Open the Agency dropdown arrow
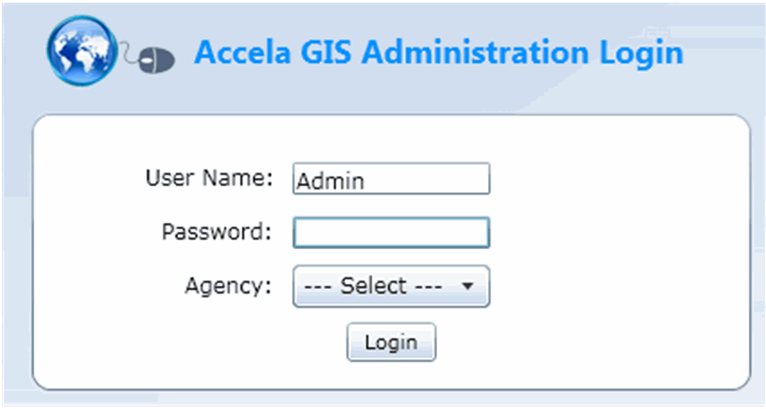Screen dimensions: 766x409 [x=467, y=287]
